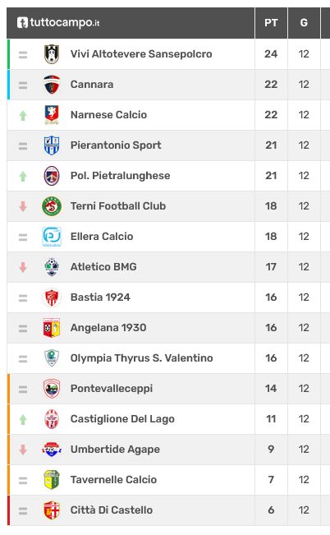
Task: Click red down arrow beside Atletico BMG
Action: (23, 267)
